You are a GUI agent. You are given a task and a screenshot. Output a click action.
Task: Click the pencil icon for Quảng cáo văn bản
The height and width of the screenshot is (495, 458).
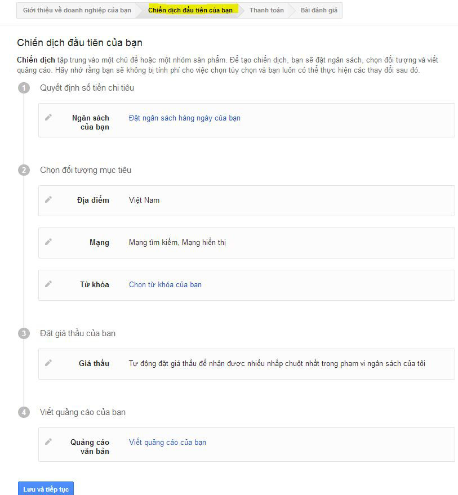(48, 442)
